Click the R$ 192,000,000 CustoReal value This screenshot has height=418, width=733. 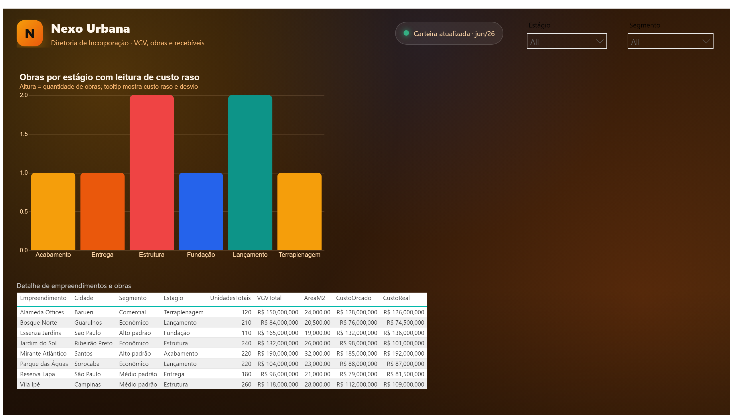click(404, 353)
